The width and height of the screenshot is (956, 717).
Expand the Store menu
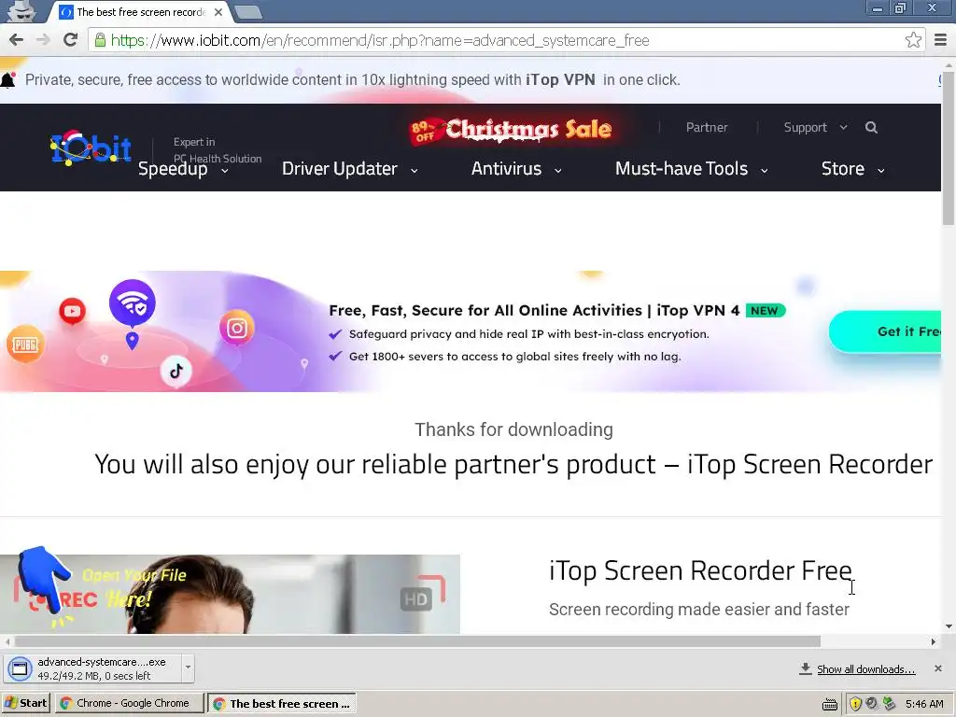(853, 169)
